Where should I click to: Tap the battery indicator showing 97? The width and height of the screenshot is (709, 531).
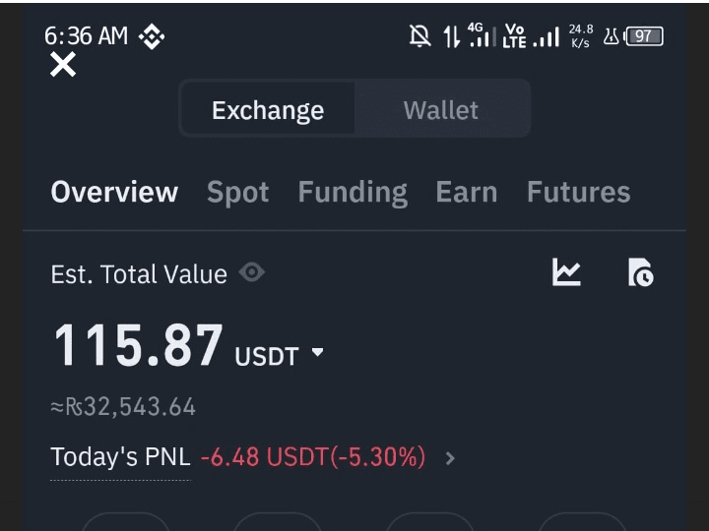(643, 36)
